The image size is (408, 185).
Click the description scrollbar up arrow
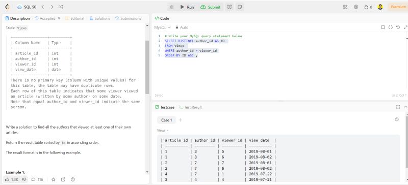coord(147,25)
